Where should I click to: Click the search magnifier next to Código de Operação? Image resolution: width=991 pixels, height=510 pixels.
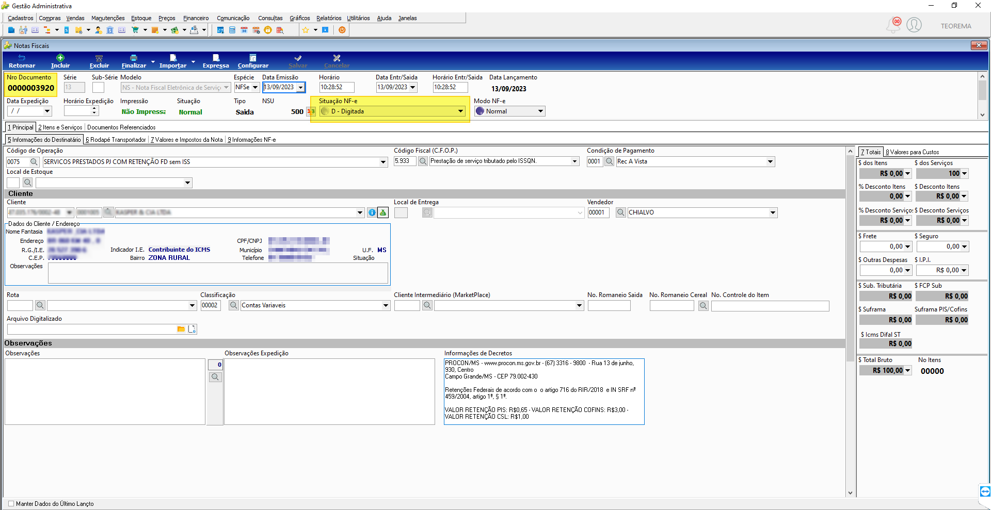tap(34, 162)
